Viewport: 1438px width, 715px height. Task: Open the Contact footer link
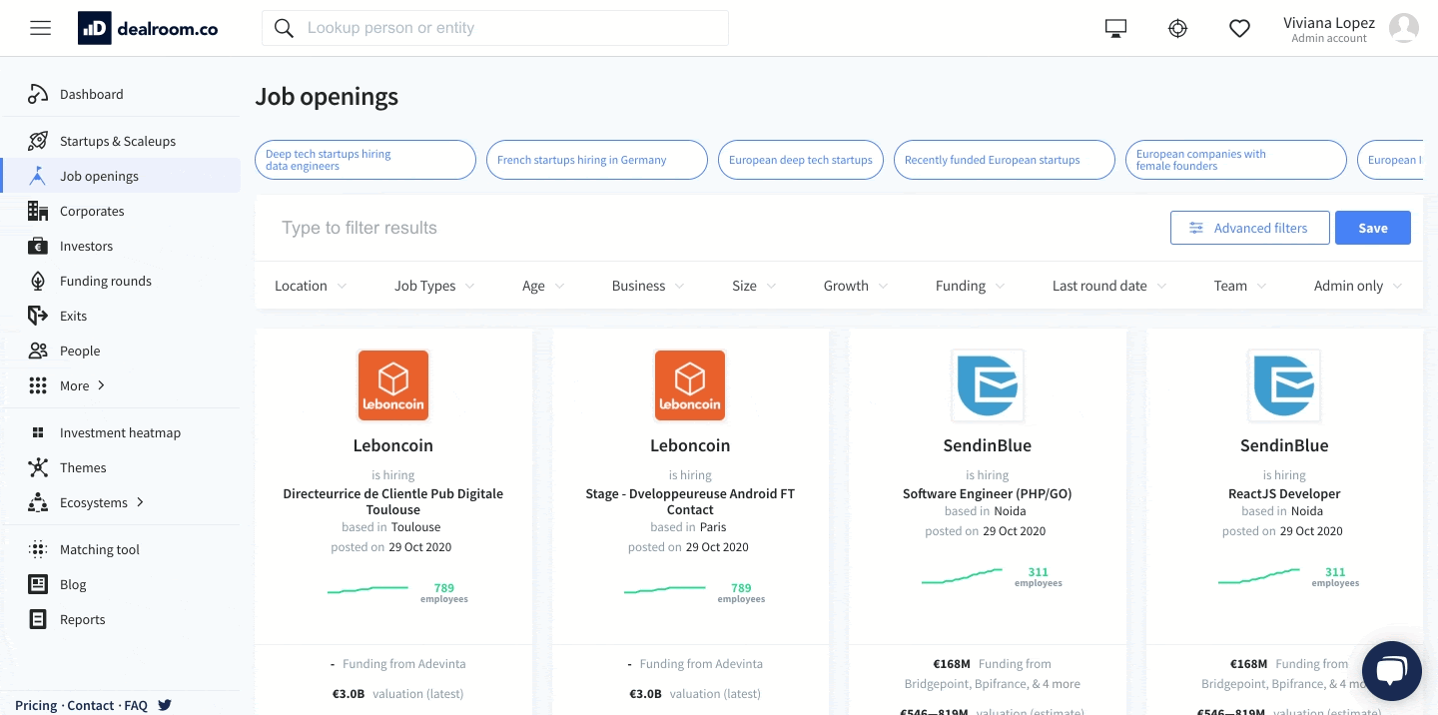[x=91, y=705]
